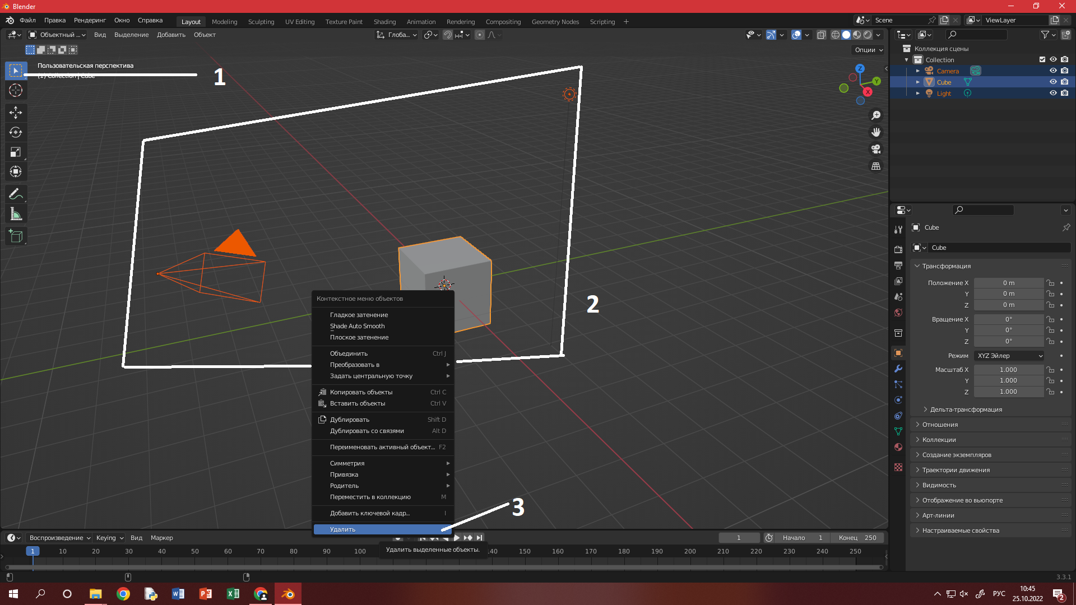Open the World properties tab
Screen dimensions: 1076x605
coord(898,313)
